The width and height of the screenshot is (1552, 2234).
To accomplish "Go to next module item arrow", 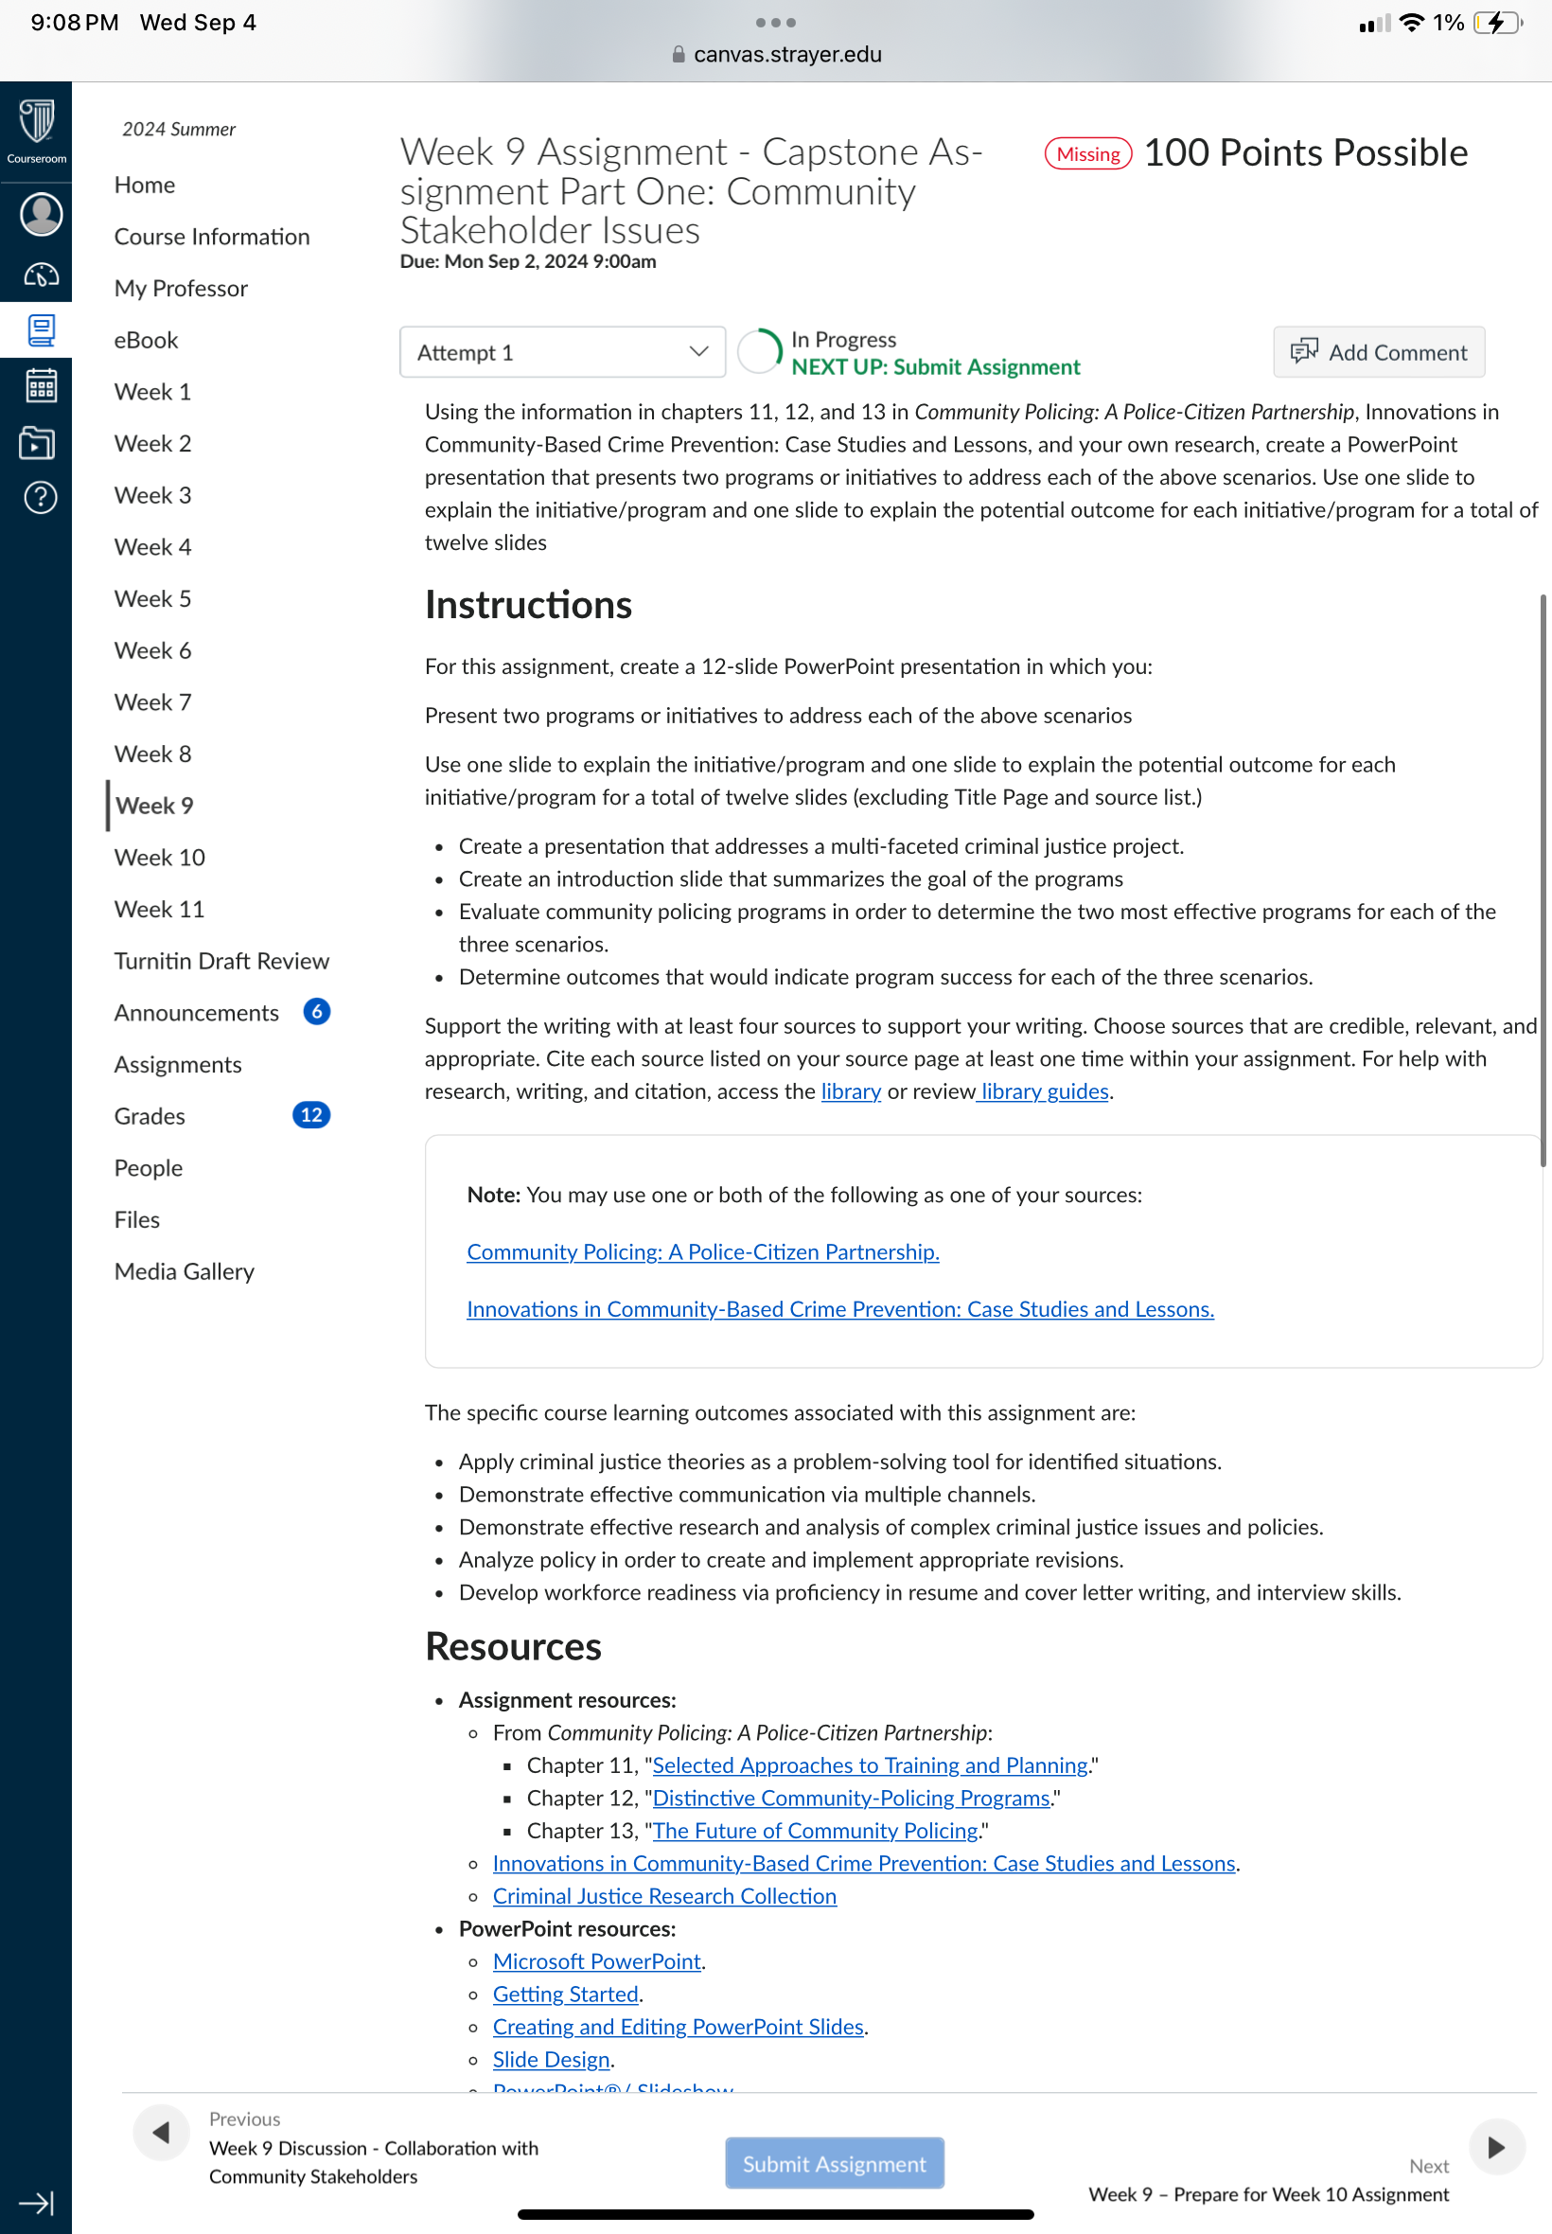I will pos(1496,2147).
